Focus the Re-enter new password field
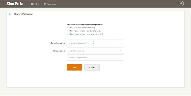Viewport: 191px width, 96px height. [x=95, y=58]
